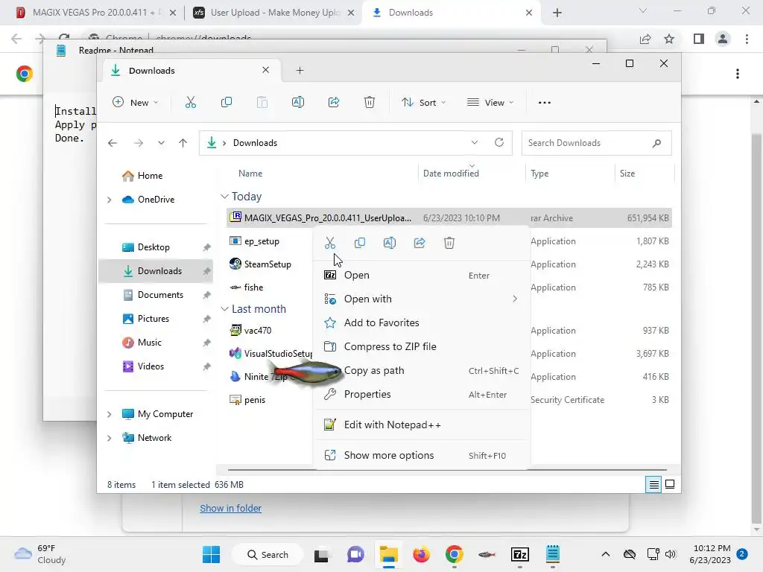Open Properties from context menu
This screenshot has height=572, width=763.
click(422, 395)
